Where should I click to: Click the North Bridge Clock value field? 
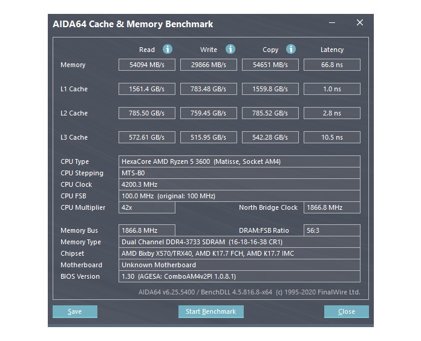pos(331,207)
